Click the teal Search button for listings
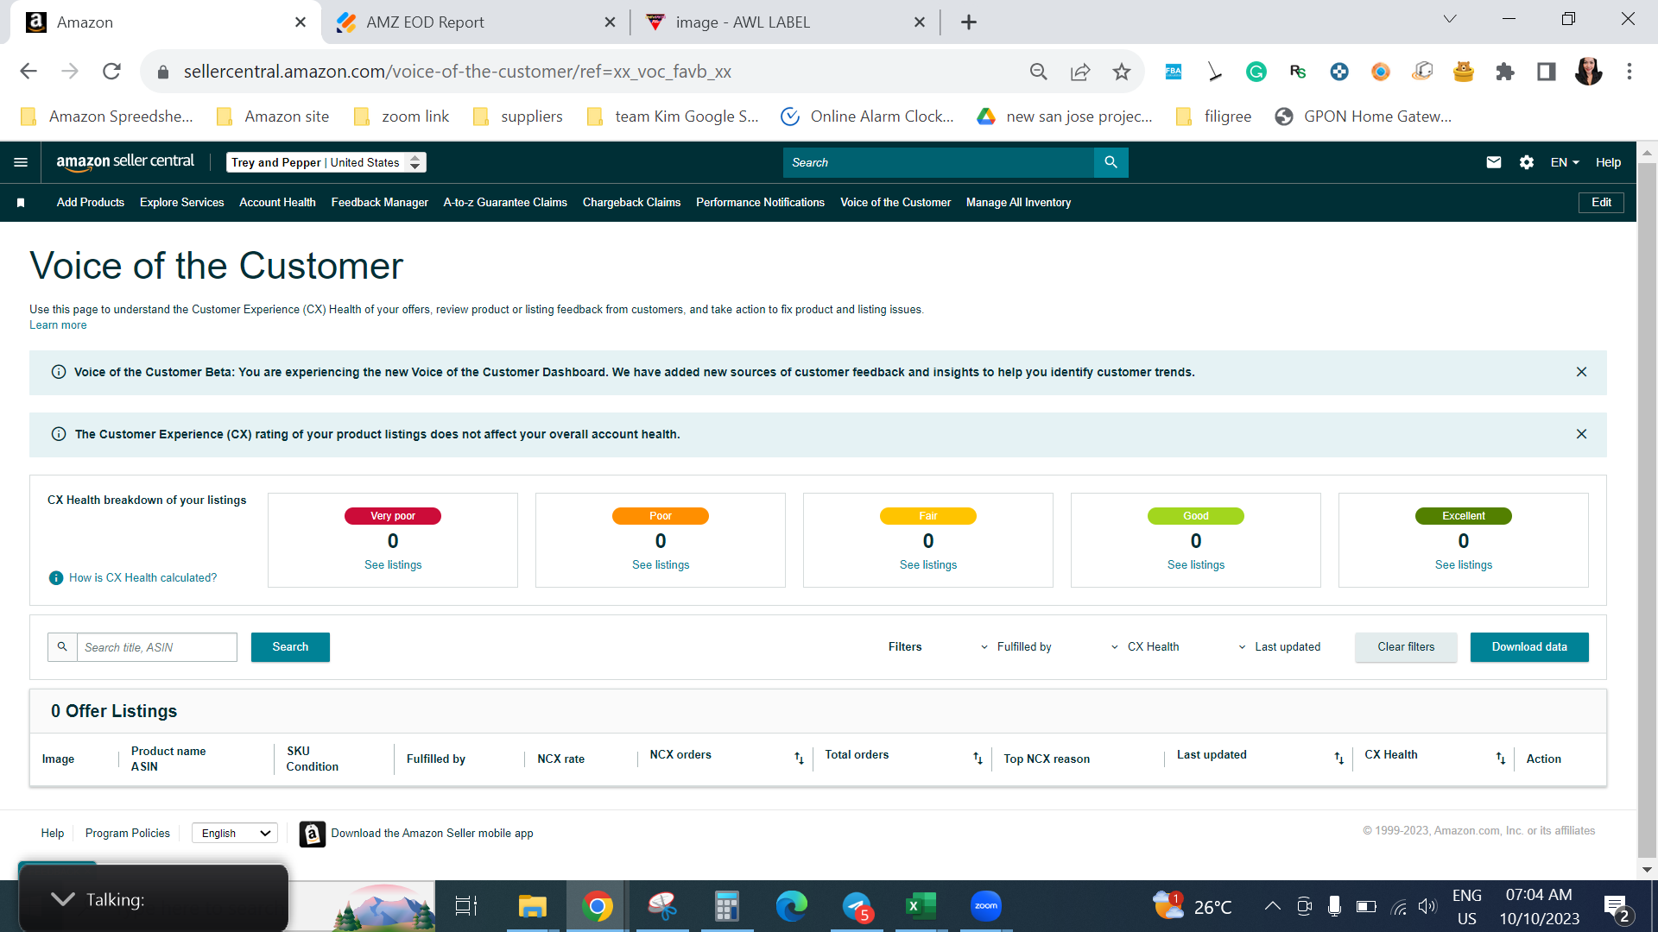This screenshot has height=932, width=1658. (290, 647)
